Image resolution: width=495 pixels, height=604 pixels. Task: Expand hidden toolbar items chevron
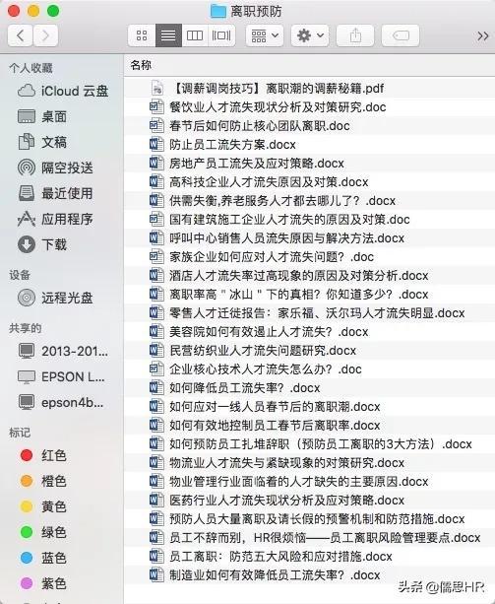[x=482, y=35]
